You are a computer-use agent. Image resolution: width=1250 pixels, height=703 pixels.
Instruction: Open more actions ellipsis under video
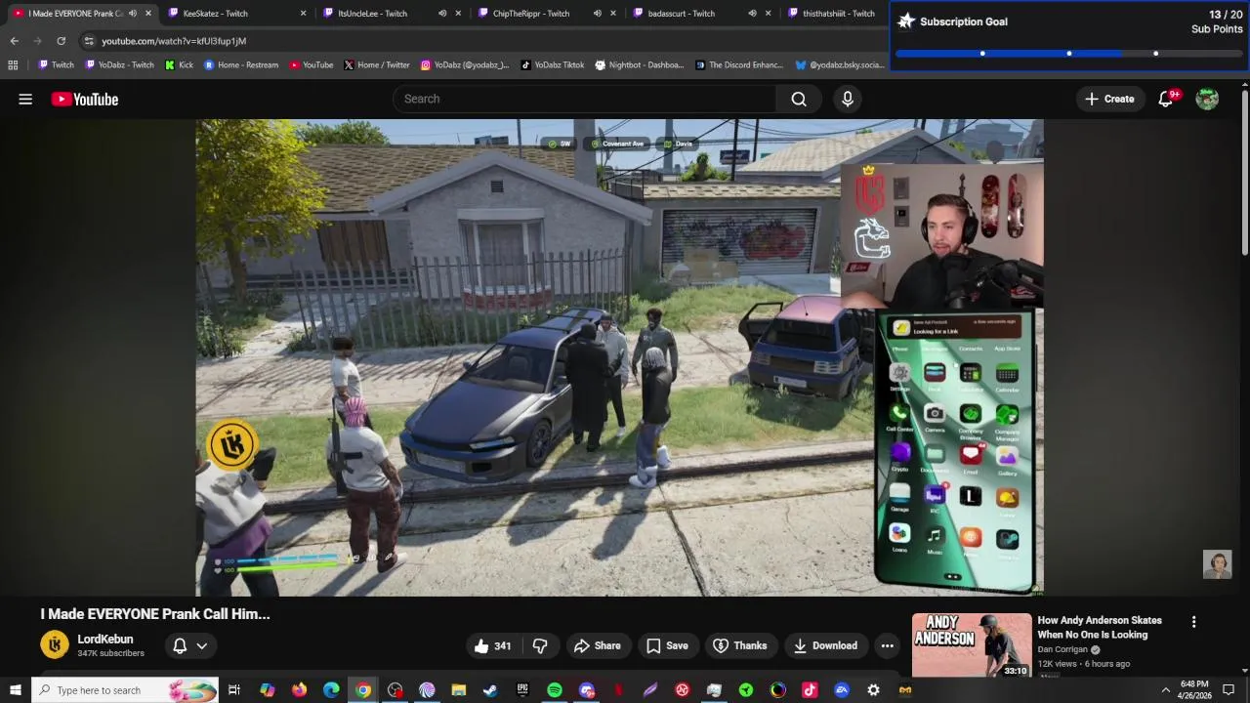[887, 645]
